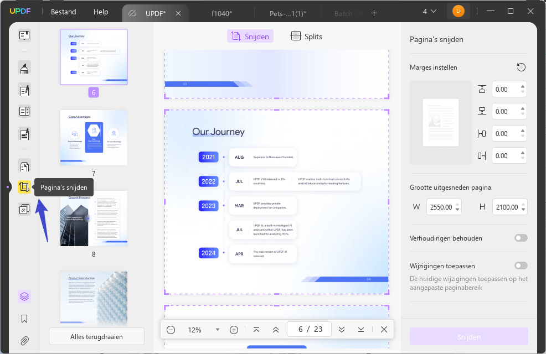
Task: Close the bottom navigation toolbar
Action: pos(384,330)
